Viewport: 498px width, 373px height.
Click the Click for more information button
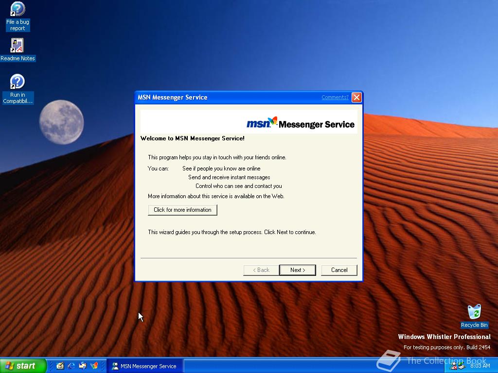pyautogui.click(x=183, y=210)
